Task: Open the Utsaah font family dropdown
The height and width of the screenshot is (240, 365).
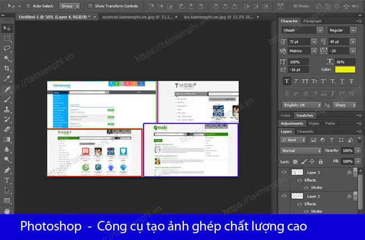Action: [320, 30]
